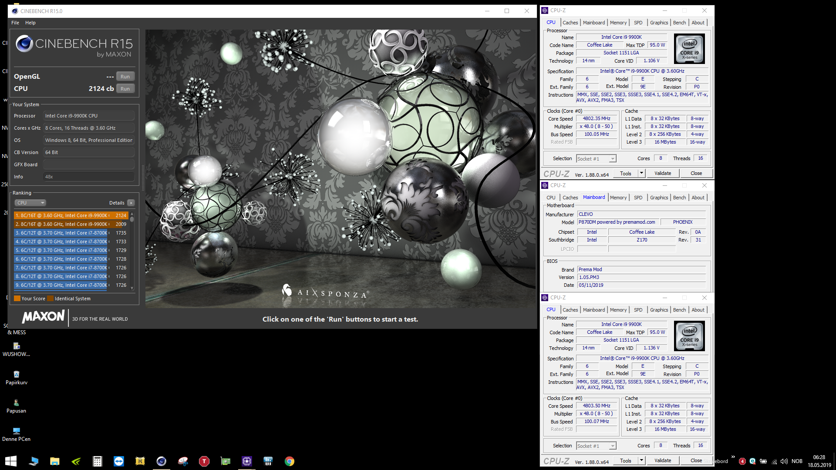Click the Identical System legend swatch

tap(50, 299)
